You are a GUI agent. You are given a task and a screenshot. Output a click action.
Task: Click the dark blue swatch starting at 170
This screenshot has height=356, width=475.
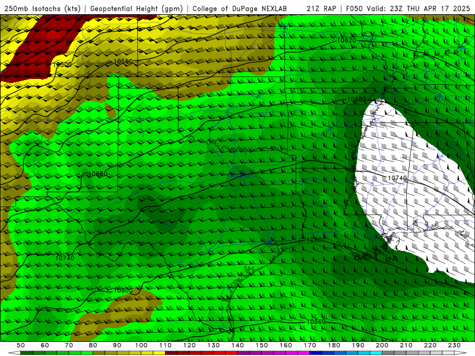click(316, 353)
